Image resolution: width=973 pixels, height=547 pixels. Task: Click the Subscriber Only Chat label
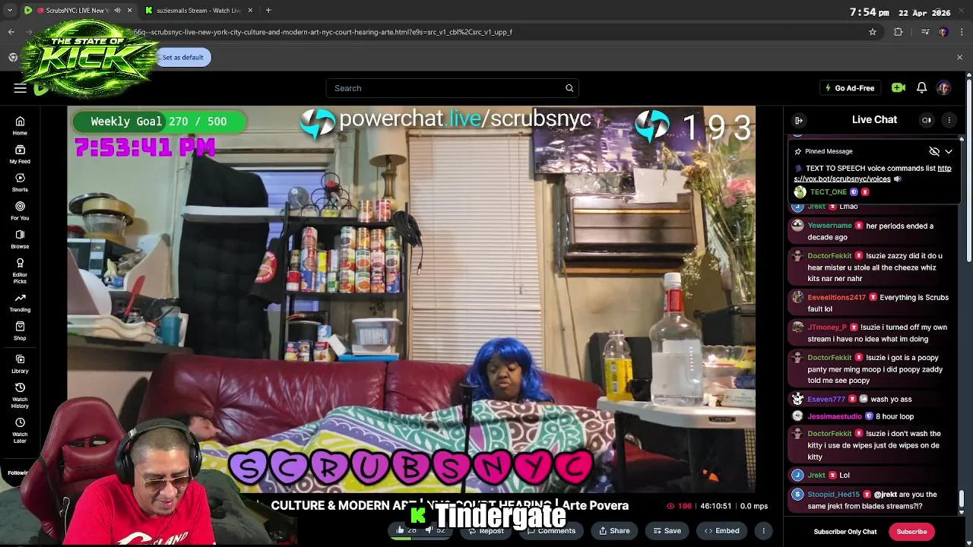(x=845, y=532)
